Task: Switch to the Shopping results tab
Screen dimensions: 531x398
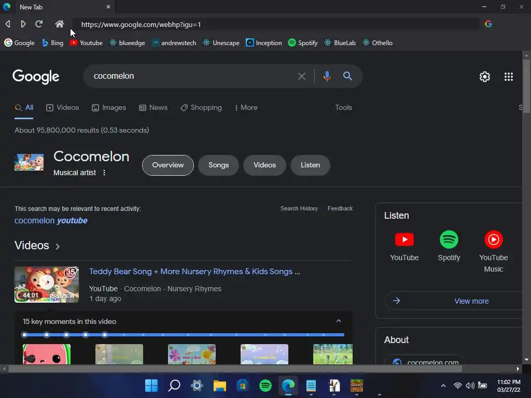Action: [x=201, y=108]
